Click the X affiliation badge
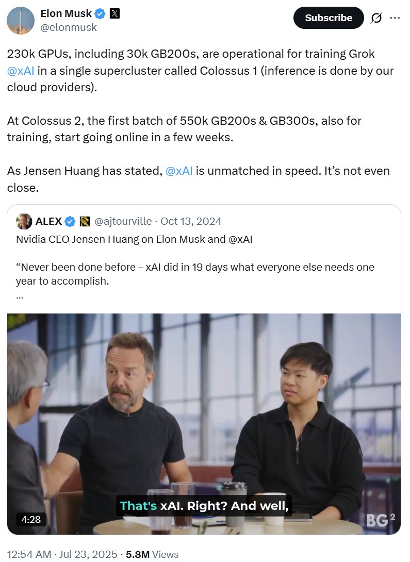The image size is (410, 562). pyautogui.click(x=114, y=13)
